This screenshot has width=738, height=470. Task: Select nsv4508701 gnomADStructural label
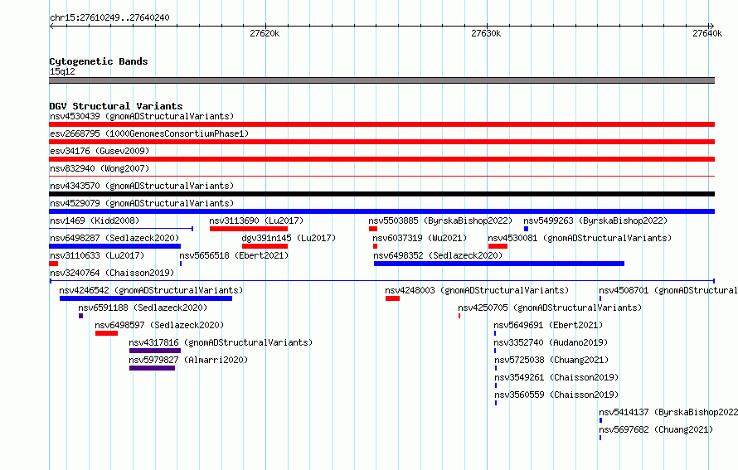pos(668,290)
